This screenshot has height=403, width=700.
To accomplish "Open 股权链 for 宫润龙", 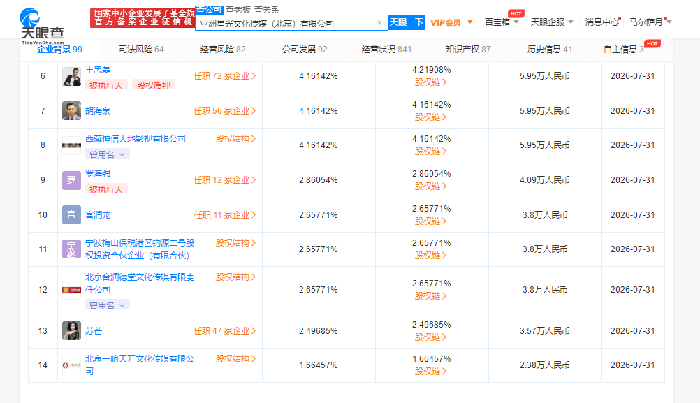I will click(430, 221).
